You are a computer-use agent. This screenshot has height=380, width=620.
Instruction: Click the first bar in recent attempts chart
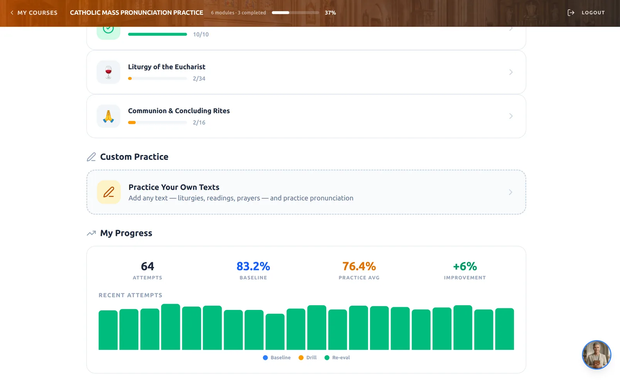tap(108, 330)
